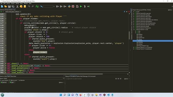
Task: Open the Tools menu
Action: pyautogui.click(x=21, y=4)
